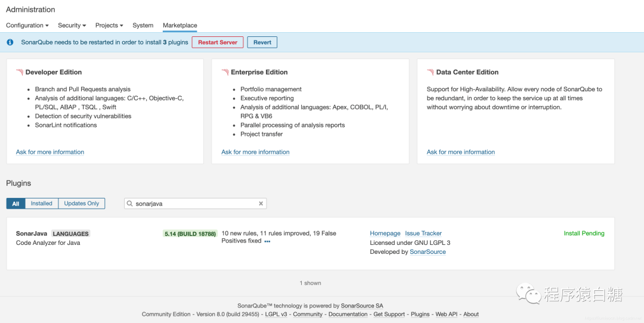Ask for more information on Enterprise Edition

255,152
